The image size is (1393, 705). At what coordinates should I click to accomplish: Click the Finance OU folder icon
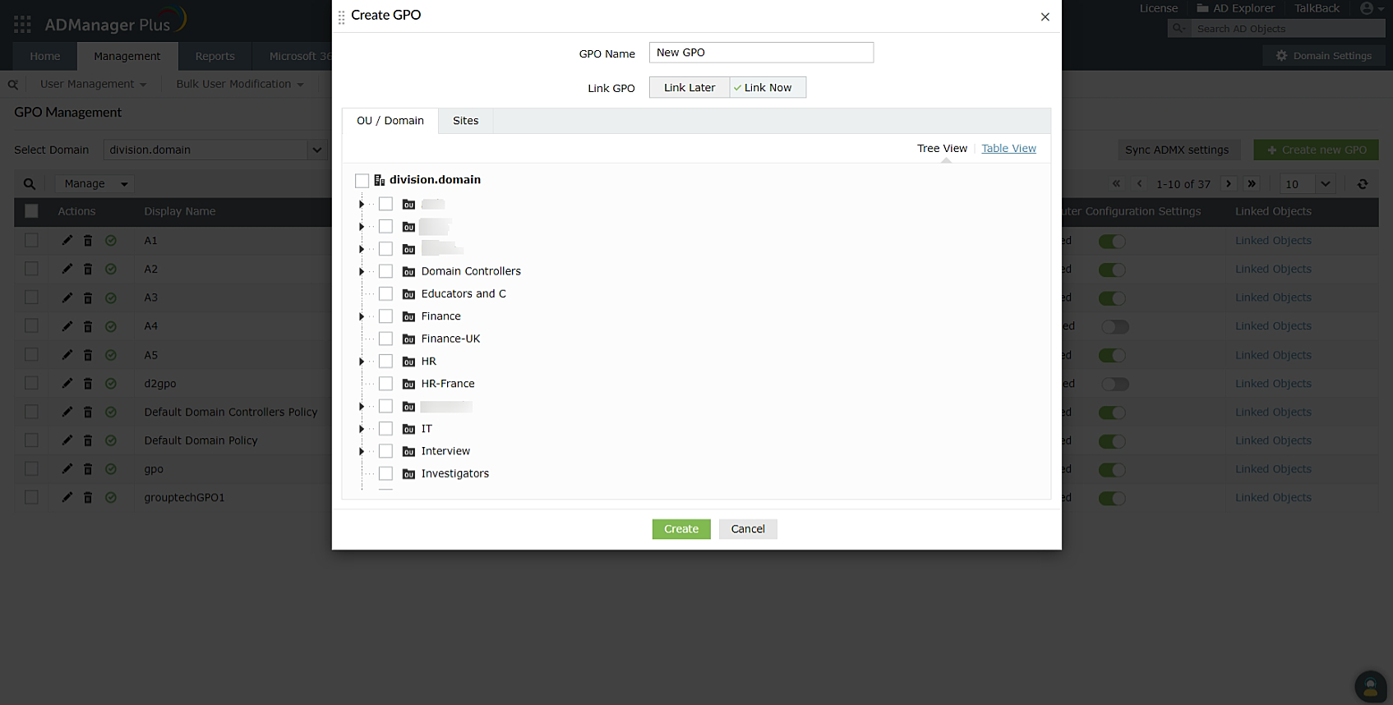tap(408, 317)
